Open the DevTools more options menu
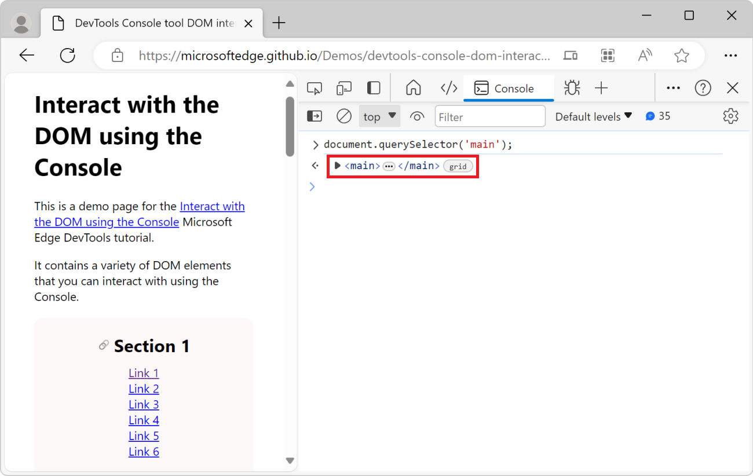This screenshot has height=476, width=753. tap(673, 87)
